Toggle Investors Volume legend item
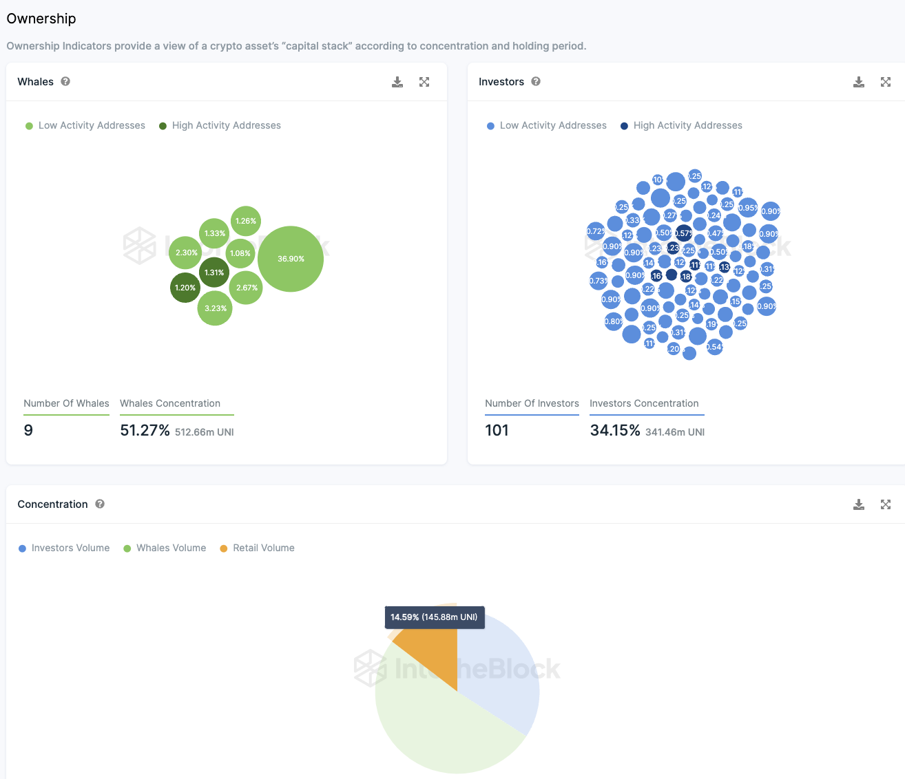The image size is (905, 779). (x=64, y=548)
